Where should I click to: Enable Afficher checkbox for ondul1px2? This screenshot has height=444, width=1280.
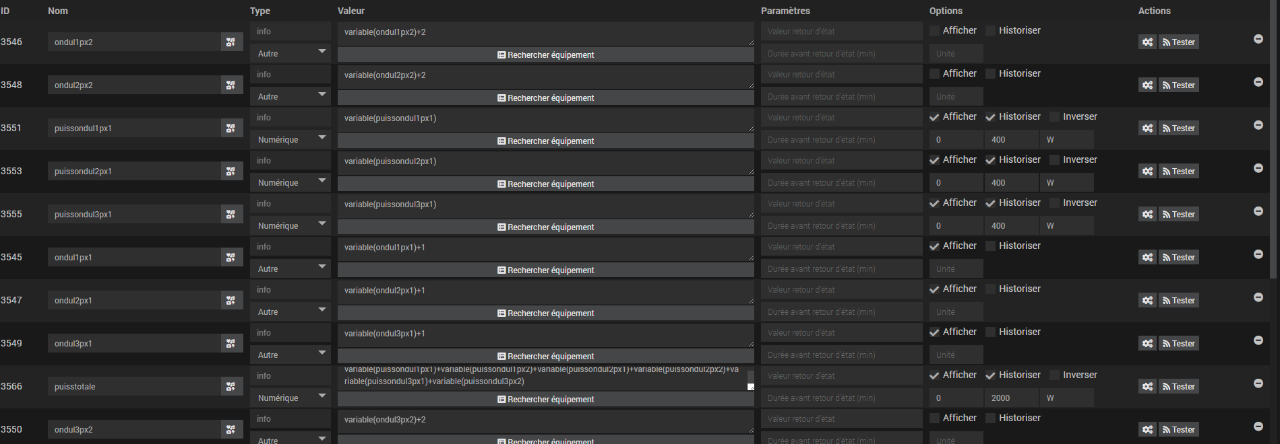(934, 31)
